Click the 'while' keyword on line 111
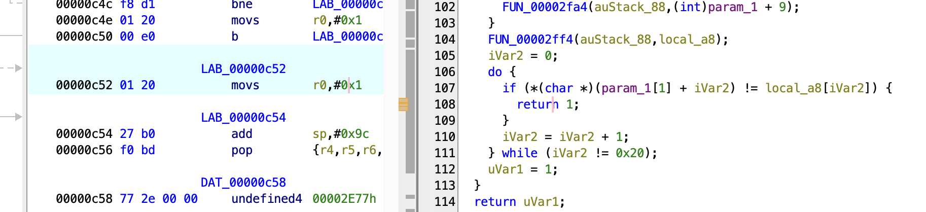Screen dimensions: 926x212 point(520,153)
